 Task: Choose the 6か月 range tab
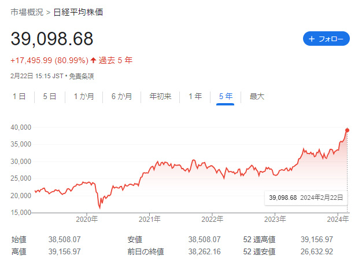tap(121, 97)
